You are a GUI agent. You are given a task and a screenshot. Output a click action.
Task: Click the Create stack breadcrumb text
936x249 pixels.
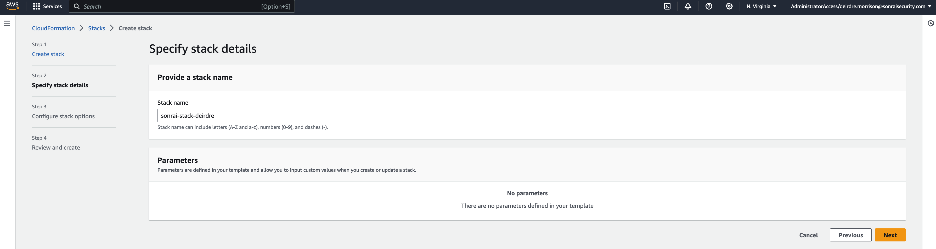(135, 28)
